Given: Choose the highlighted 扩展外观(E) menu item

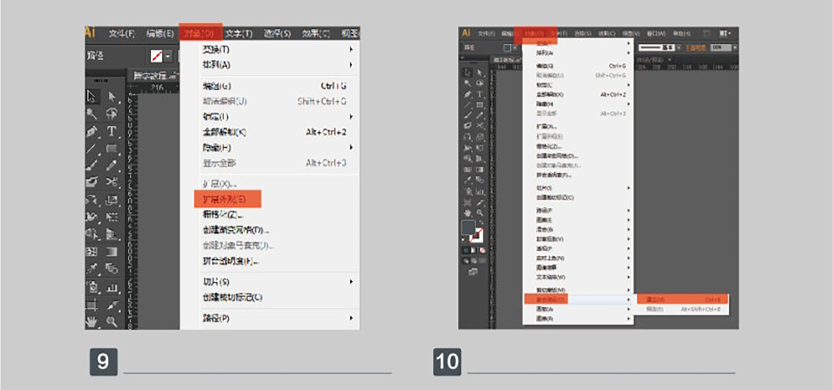Looking at the screenshot, I should pos(227,199).
